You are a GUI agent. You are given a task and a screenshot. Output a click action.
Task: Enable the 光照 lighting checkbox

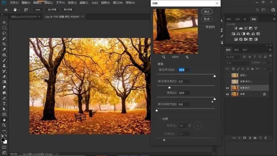(x=159, y=119)
